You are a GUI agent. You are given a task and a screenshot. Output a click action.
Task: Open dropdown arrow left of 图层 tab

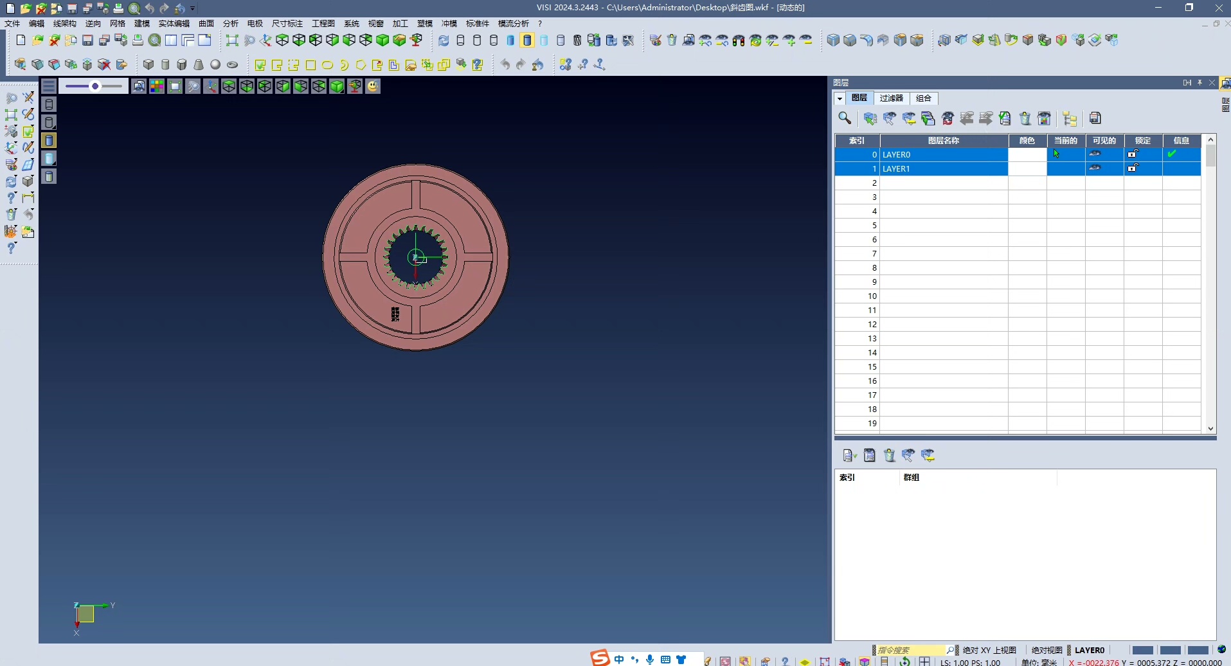[840, 98]
